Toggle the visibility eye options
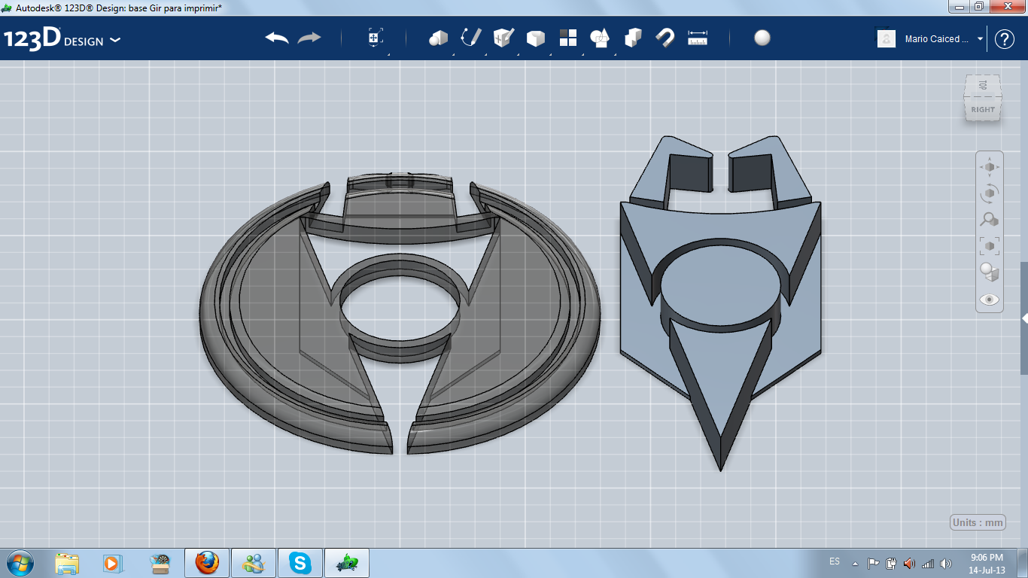Viewport: 1028px width, 578px height. click(x=990, y=300)
